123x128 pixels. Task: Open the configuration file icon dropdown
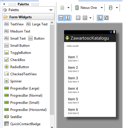[68, 8]
